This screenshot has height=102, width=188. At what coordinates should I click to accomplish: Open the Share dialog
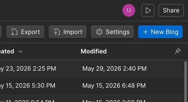coord(171,10)
